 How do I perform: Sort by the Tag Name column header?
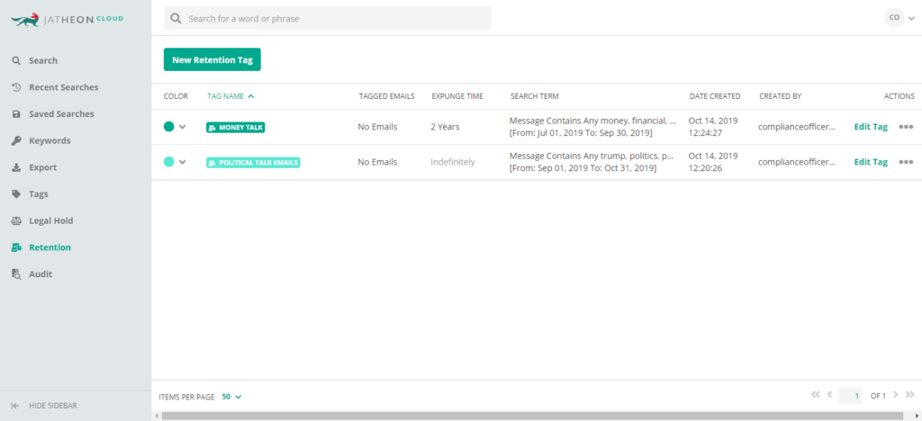pos(230,96)
